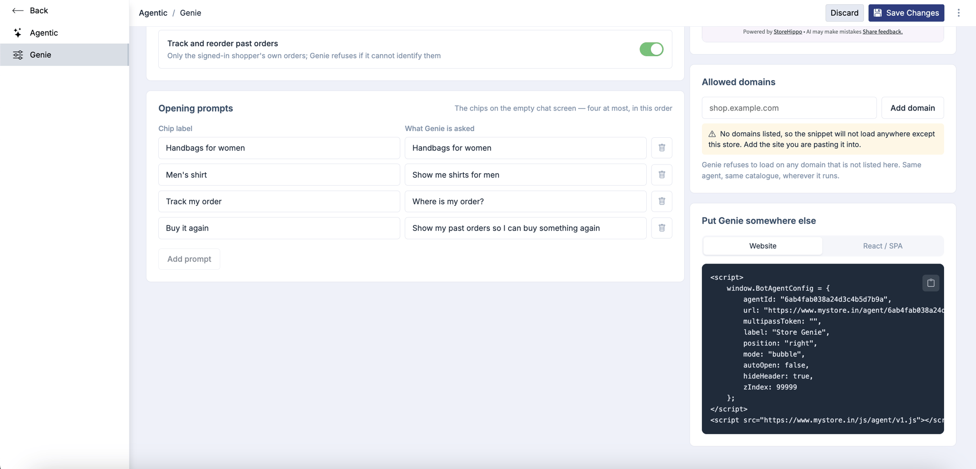Image resolution: width=976 pixels, height=469 pixels.
Task: Click the Add domain button
Action: (x=912, y=108)
